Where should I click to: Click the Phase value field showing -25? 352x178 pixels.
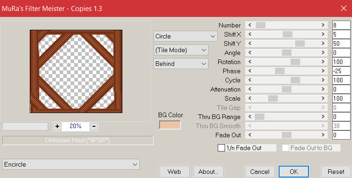click(x=341, y=71)
